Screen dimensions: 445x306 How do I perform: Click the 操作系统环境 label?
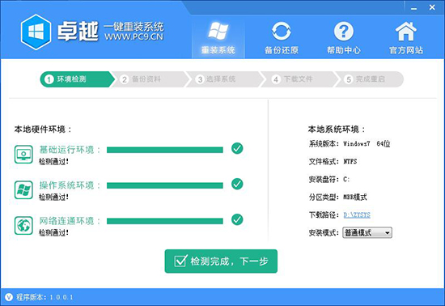point(70,185)
